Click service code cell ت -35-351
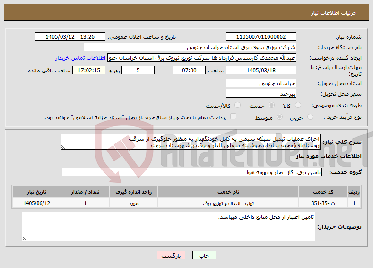373x268 pixels. point(322,203)
